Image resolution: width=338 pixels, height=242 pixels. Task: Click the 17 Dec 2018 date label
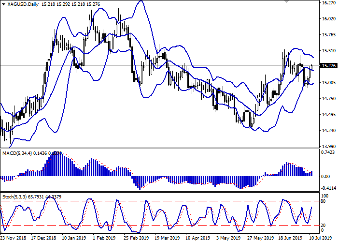(x=44, y=238)
